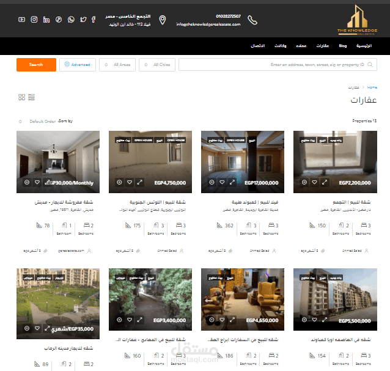This screenshot has width=390, height=371.
Task: Open the الاتصال menu item
Action: [258, 46]
